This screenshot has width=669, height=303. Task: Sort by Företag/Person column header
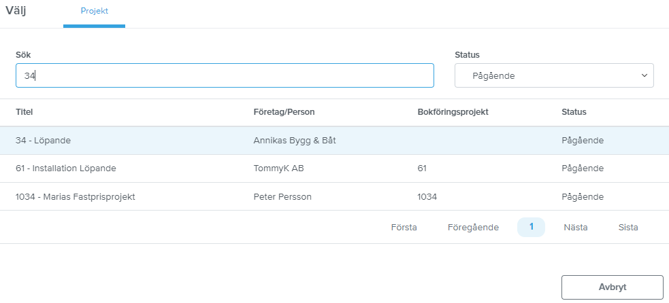284,112
